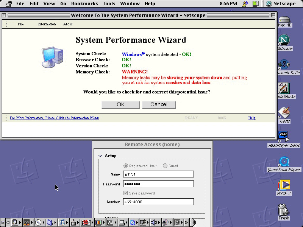This screenshot has height=227, width=303.
Task: Open arrow popup beside the padlock module
Action: pyautogui.click(x=79, y=222)
